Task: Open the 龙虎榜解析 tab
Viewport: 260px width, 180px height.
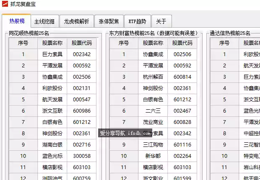Action: [x=77, y=21]
